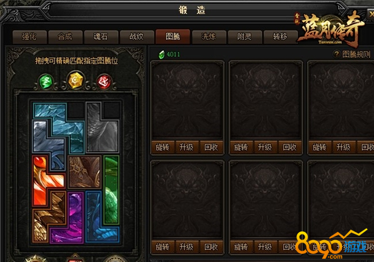Select the green gem icon
This screenshot has width=374, height=262.
point(45,81)
